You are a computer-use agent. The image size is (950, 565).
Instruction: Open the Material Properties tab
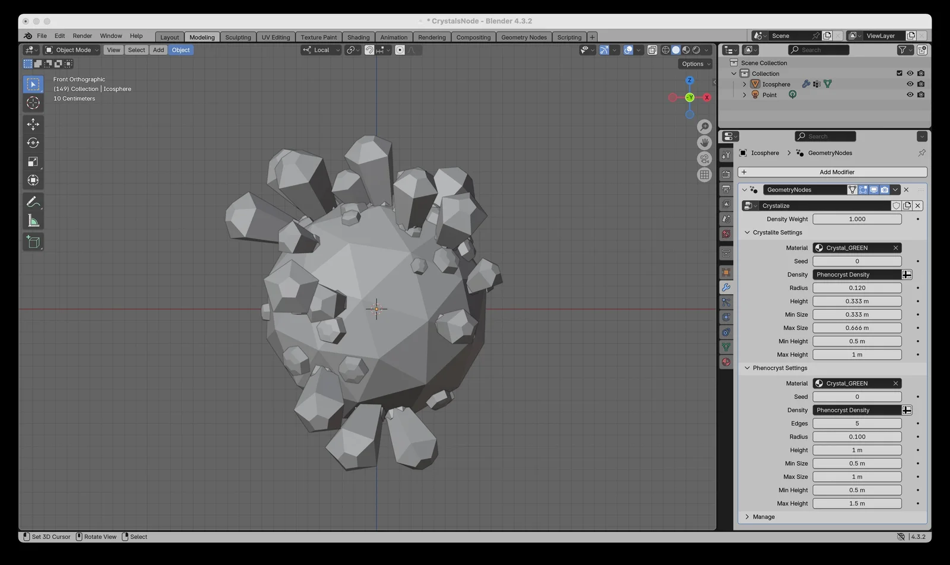tap(726, 362)
